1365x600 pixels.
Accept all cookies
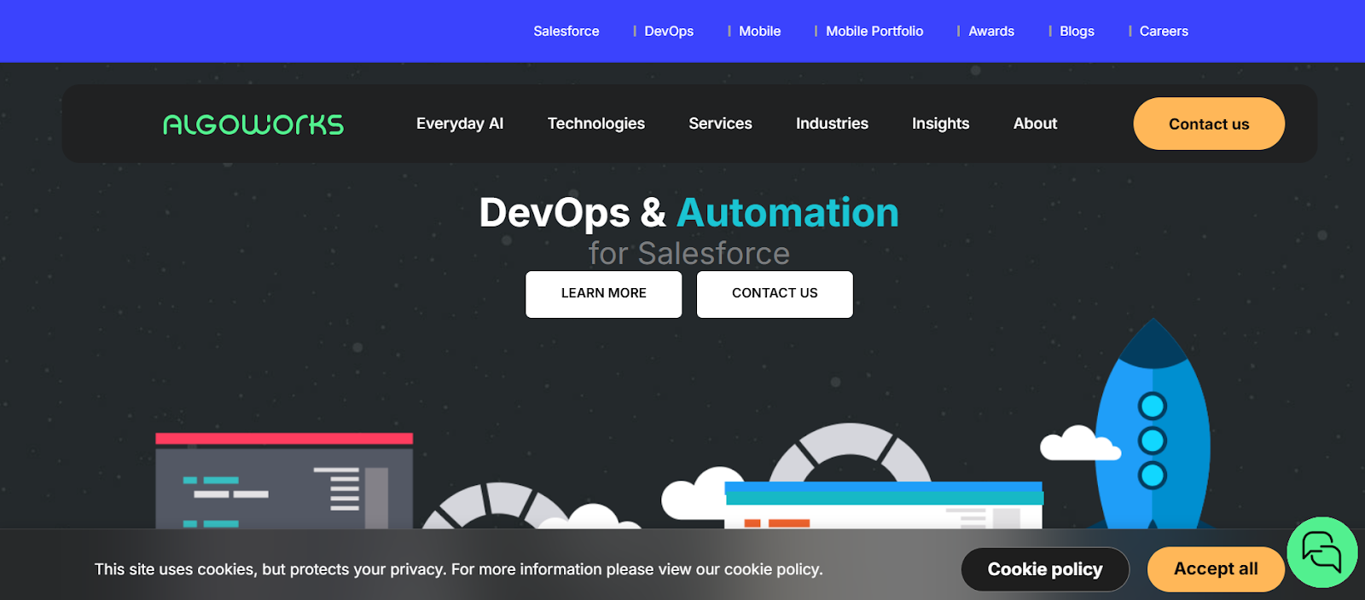pyautogui.click(x=1216, y=569)
